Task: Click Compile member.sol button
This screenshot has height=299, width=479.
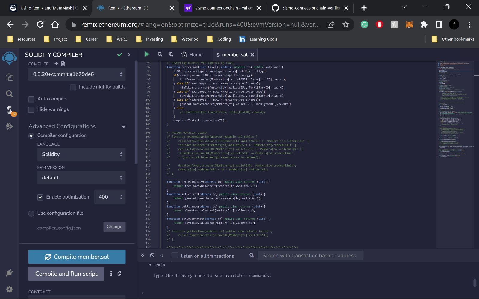Action: pyautogui.click(x=77, y=257)
